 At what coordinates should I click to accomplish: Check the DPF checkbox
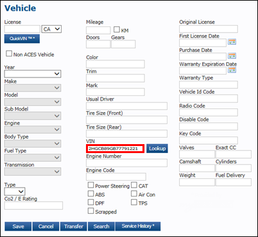click(x=90, y=202)
